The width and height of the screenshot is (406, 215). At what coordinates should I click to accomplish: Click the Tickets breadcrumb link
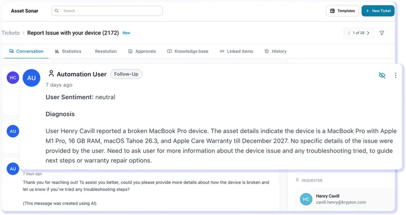tap(10, 33)
